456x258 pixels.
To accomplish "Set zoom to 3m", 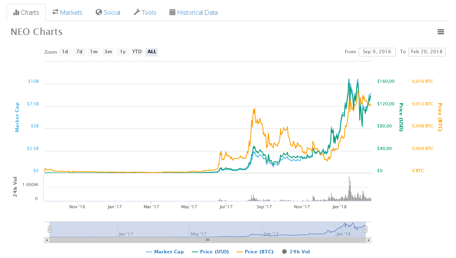I will point(108,52).
